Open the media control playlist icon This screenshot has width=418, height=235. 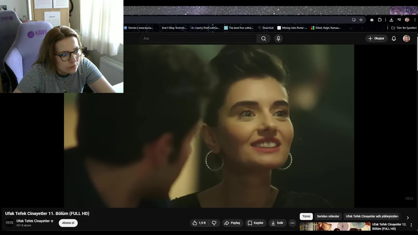[x=399, y=20]
